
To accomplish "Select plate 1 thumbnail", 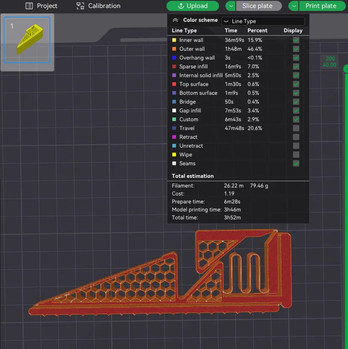I will pyautogui.click(x=27, y=40).
